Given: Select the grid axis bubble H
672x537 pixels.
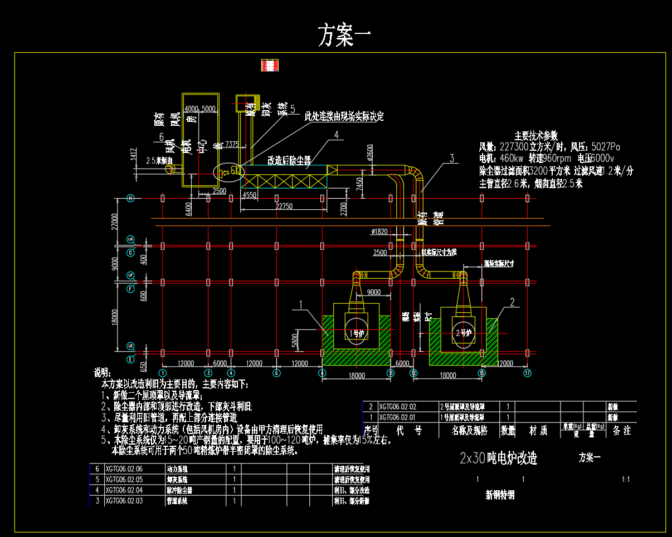Looking at the screenshot, I should pos(130,198).
